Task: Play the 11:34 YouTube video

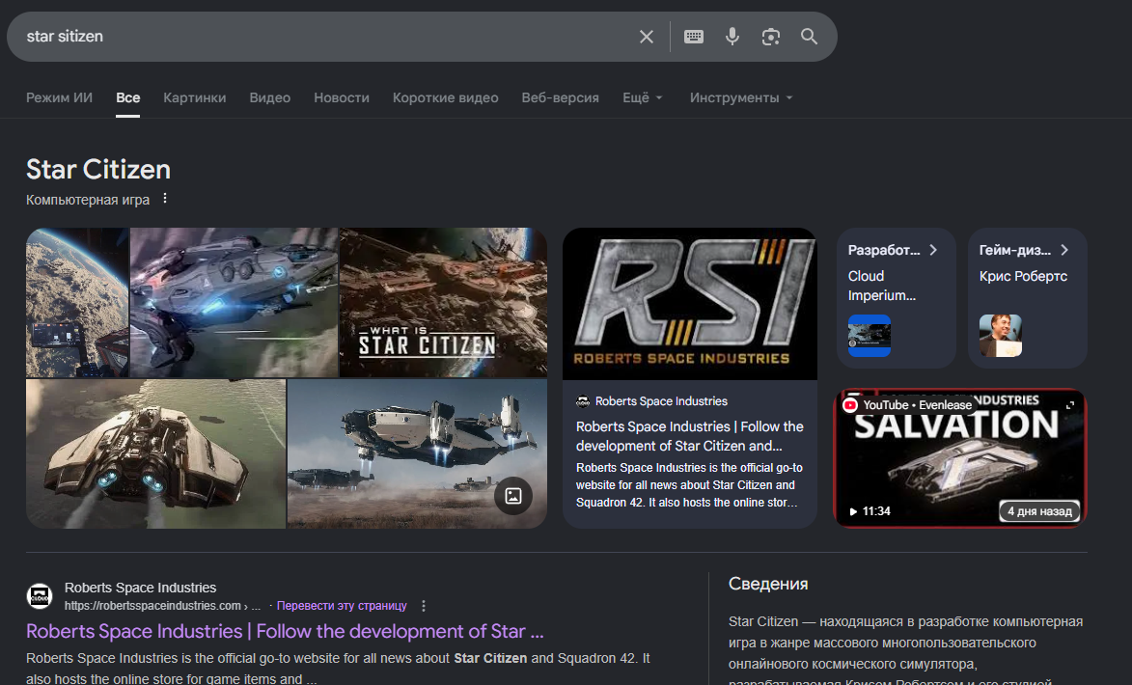Action: tap(853, 511)
